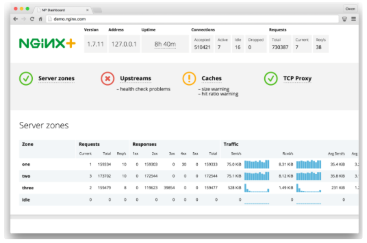Click the orange Caches warning icon
Image resolution: width=367 pixels, height=243 pixels.
pos(189,79)
